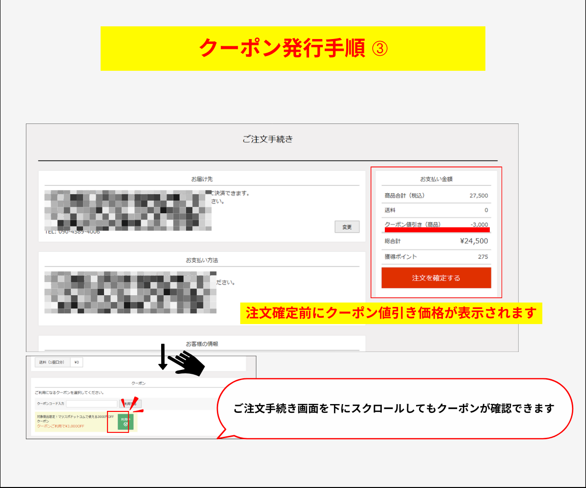The width and height of the screenshot is (586, 488).
Task: Click the black downward arrow icon
Action: click(x=163, y=357)
